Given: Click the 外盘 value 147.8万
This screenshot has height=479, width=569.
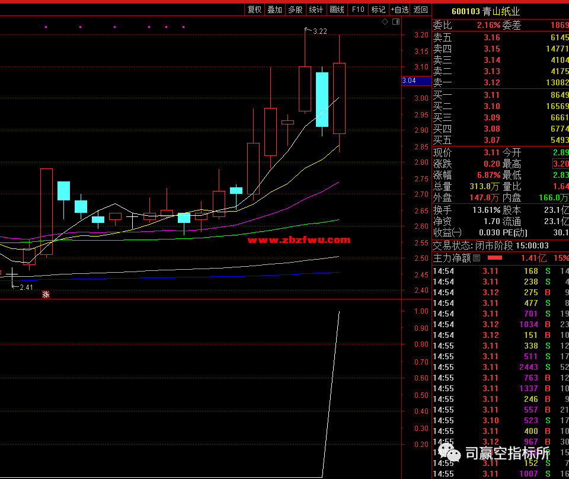Looking at the screenshot, I should 484,198.
